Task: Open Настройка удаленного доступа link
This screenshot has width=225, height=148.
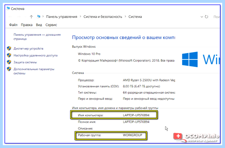Action: (36, 55)
